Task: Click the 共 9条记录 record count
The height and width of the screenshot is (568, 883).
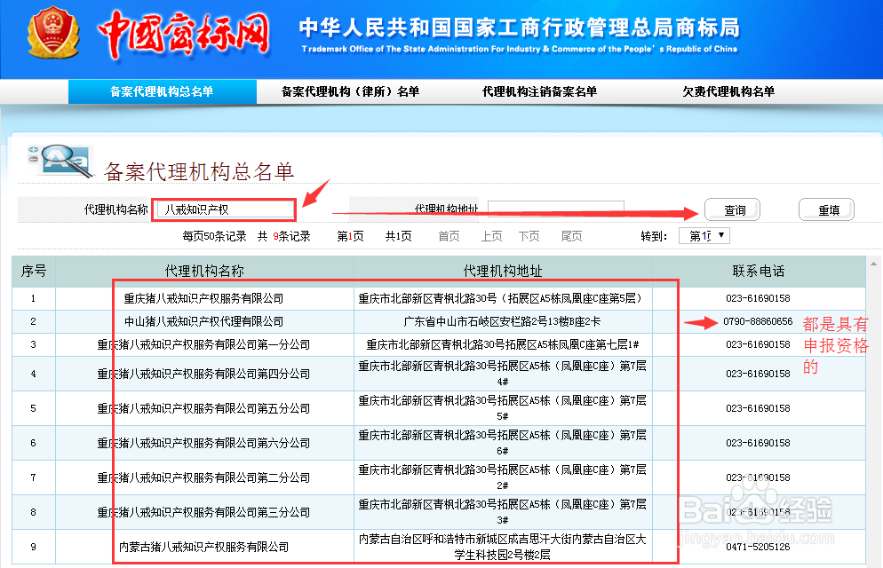Action: 284,236
